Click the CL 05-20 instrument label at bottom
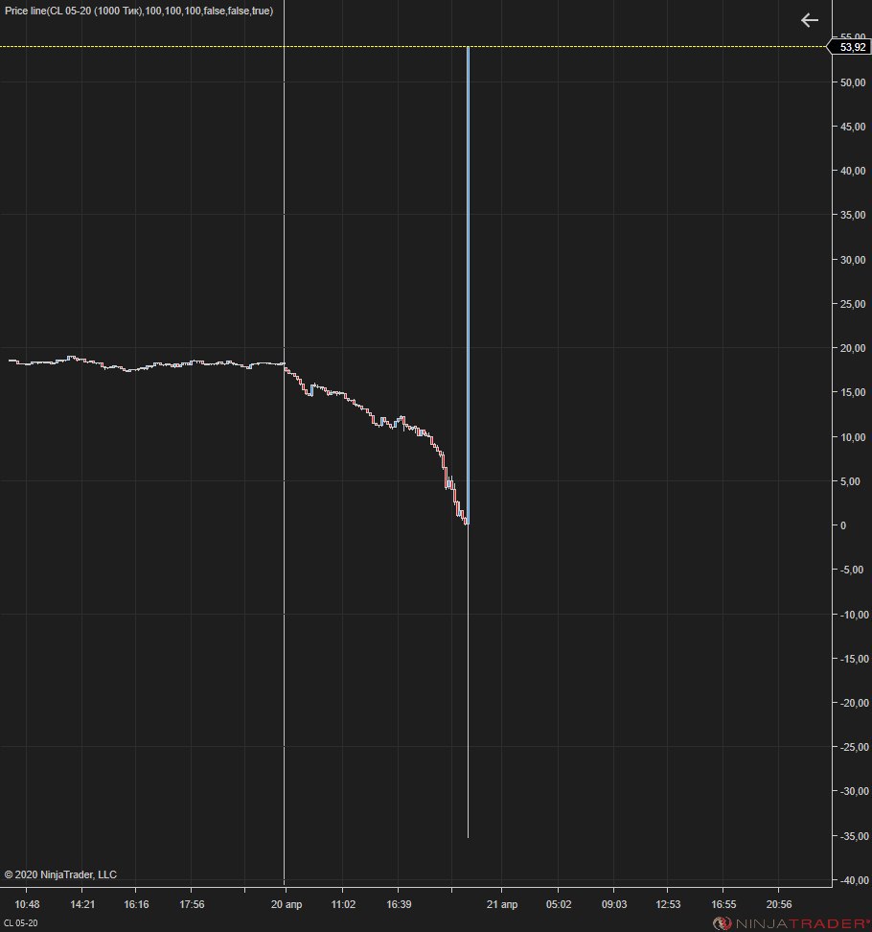Viewport: 872px width, 932px height. click(x=21, y=923)
